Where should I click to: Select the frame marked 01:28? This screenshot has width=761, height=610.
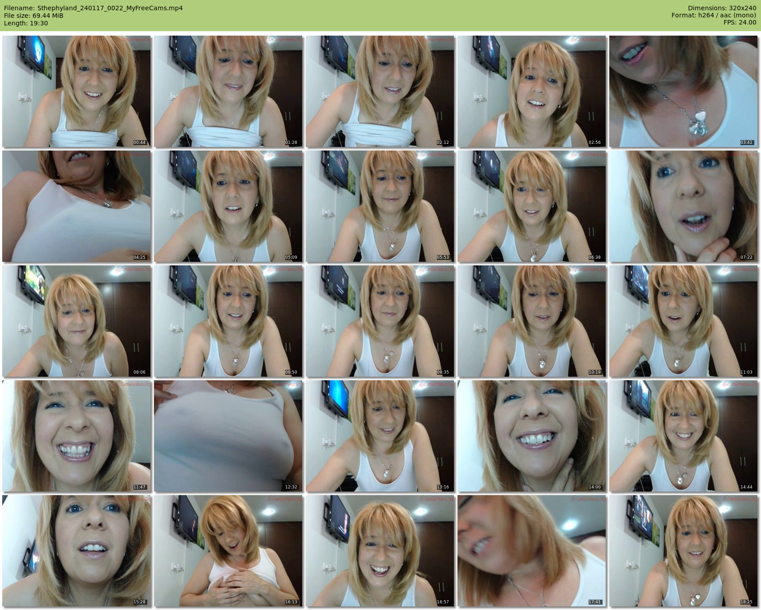pos(228,91)
